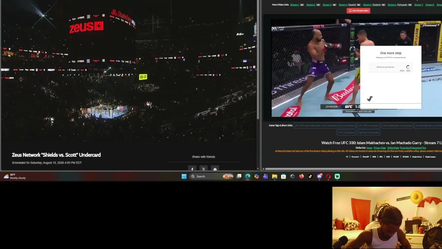Check the Verify you are human box
Image resolution: width=442 pixels, height=249 pixels.
pyautogui.click(x=373, y=67)
